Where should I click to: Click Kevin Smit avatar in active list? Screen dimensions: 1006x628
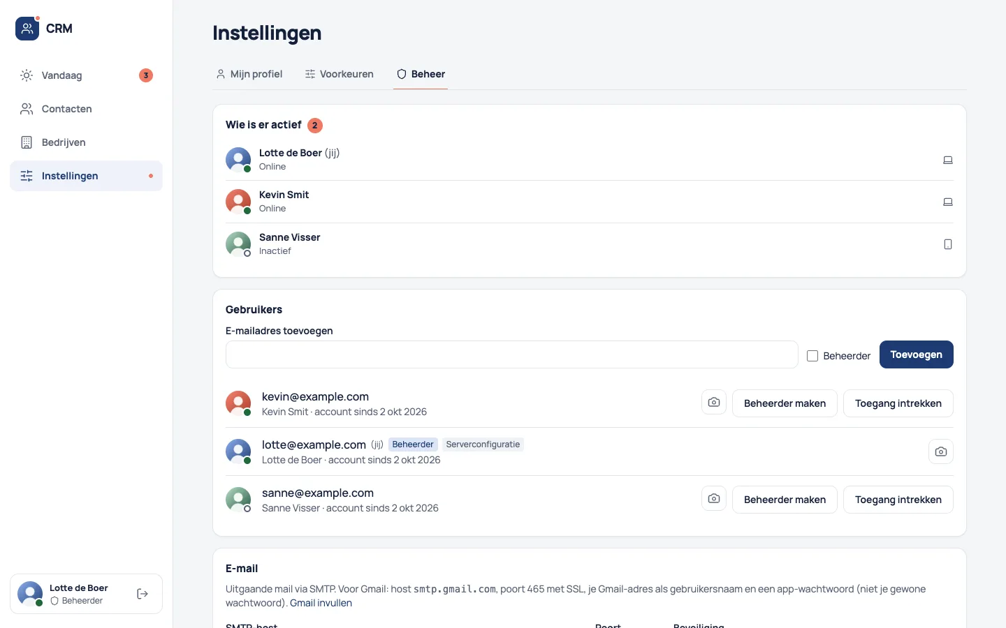tap(238, 202)
